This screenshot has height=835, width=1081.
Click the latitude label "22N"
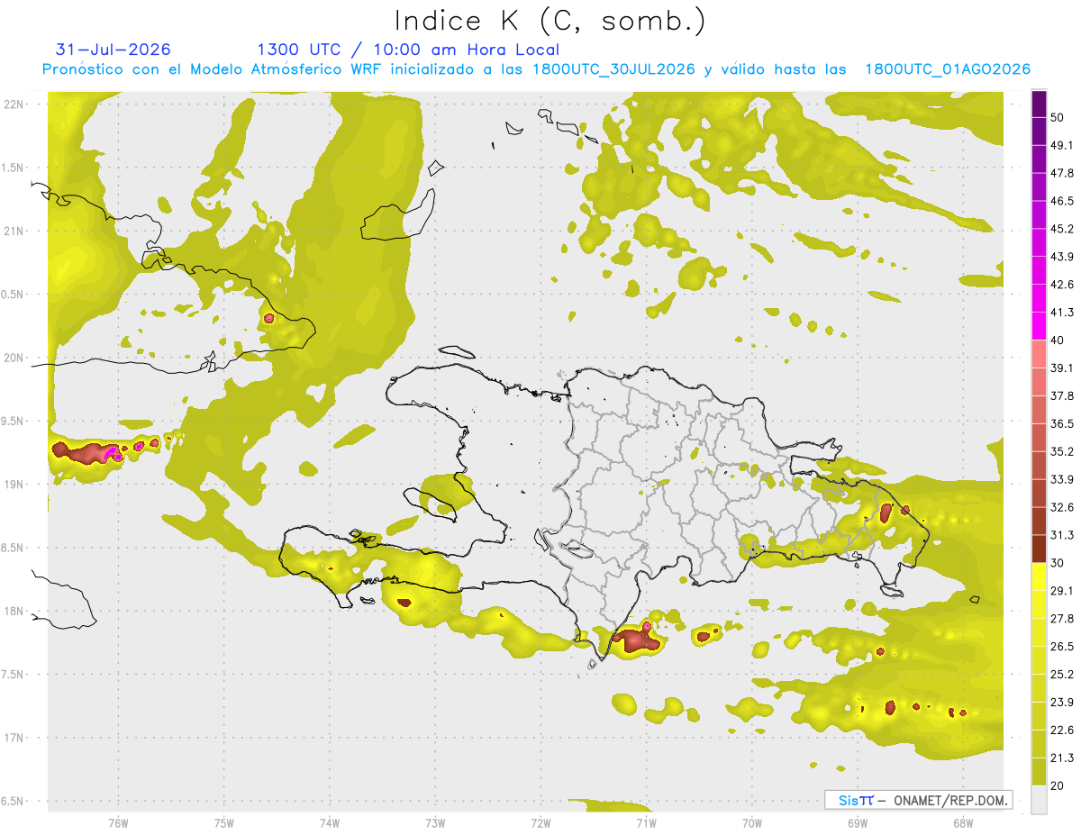point(14,104)
